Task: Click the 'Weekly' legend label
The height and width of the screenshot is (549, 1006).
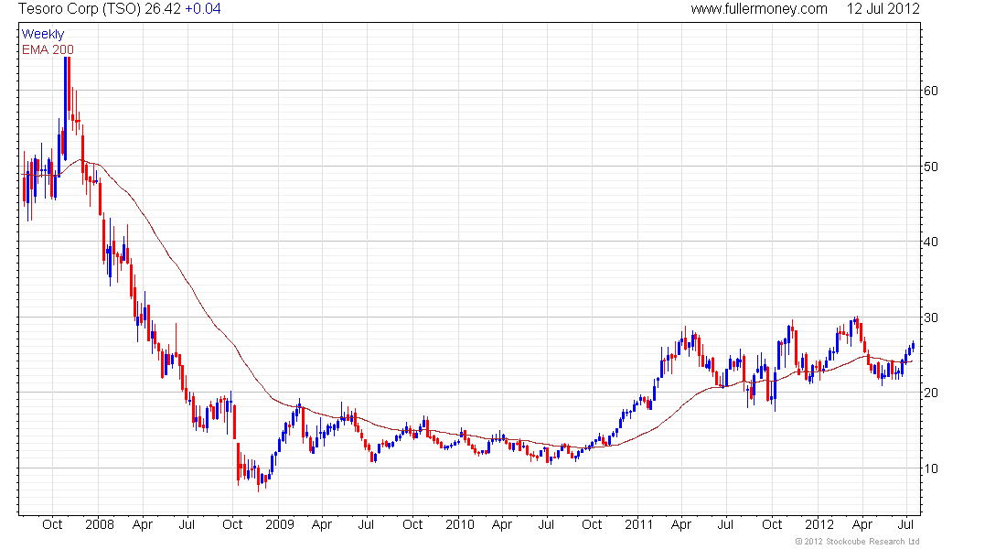Action: point(43,34)
